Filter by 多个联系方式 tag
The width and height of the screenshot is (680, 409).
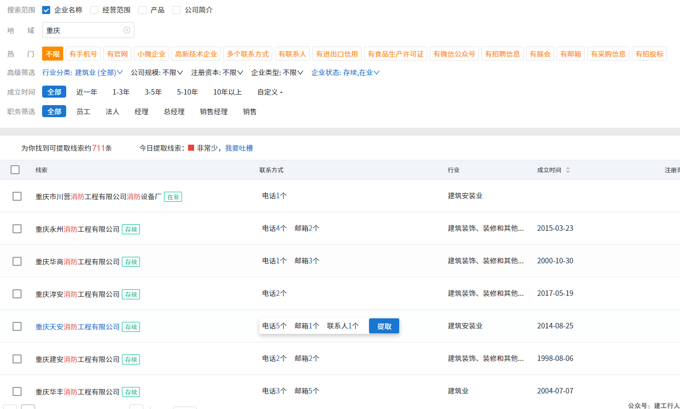coord(248,54)
